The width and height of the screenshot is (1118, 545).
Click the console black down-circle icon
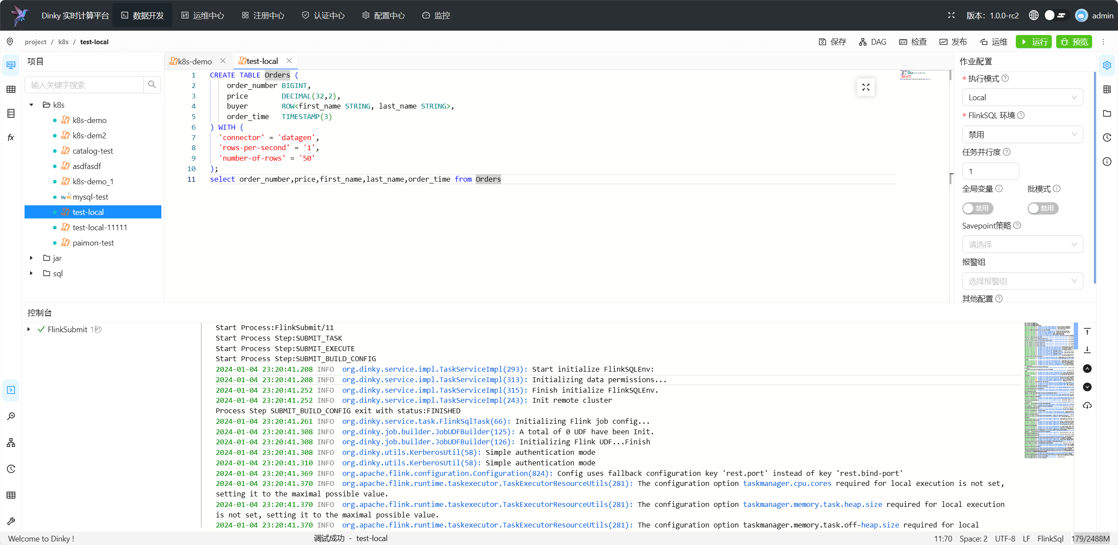[x=1087, y=387]
